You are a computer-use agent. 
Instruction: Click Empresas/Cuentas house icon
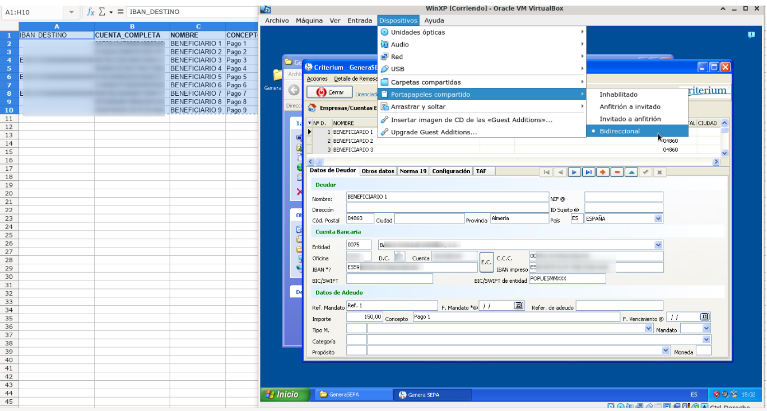[x=312, y=108]
